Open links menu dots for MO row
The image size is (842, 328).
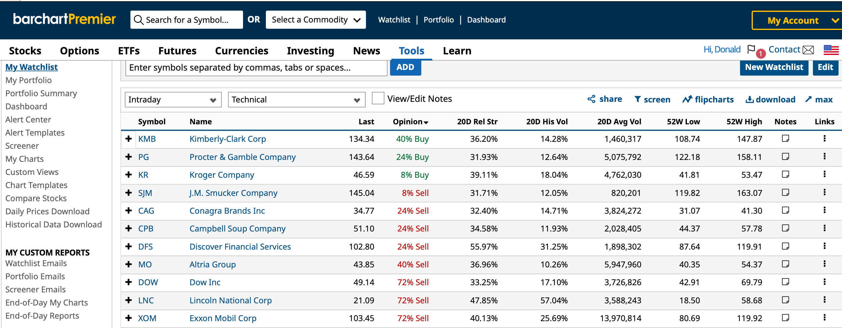point(824,264)
